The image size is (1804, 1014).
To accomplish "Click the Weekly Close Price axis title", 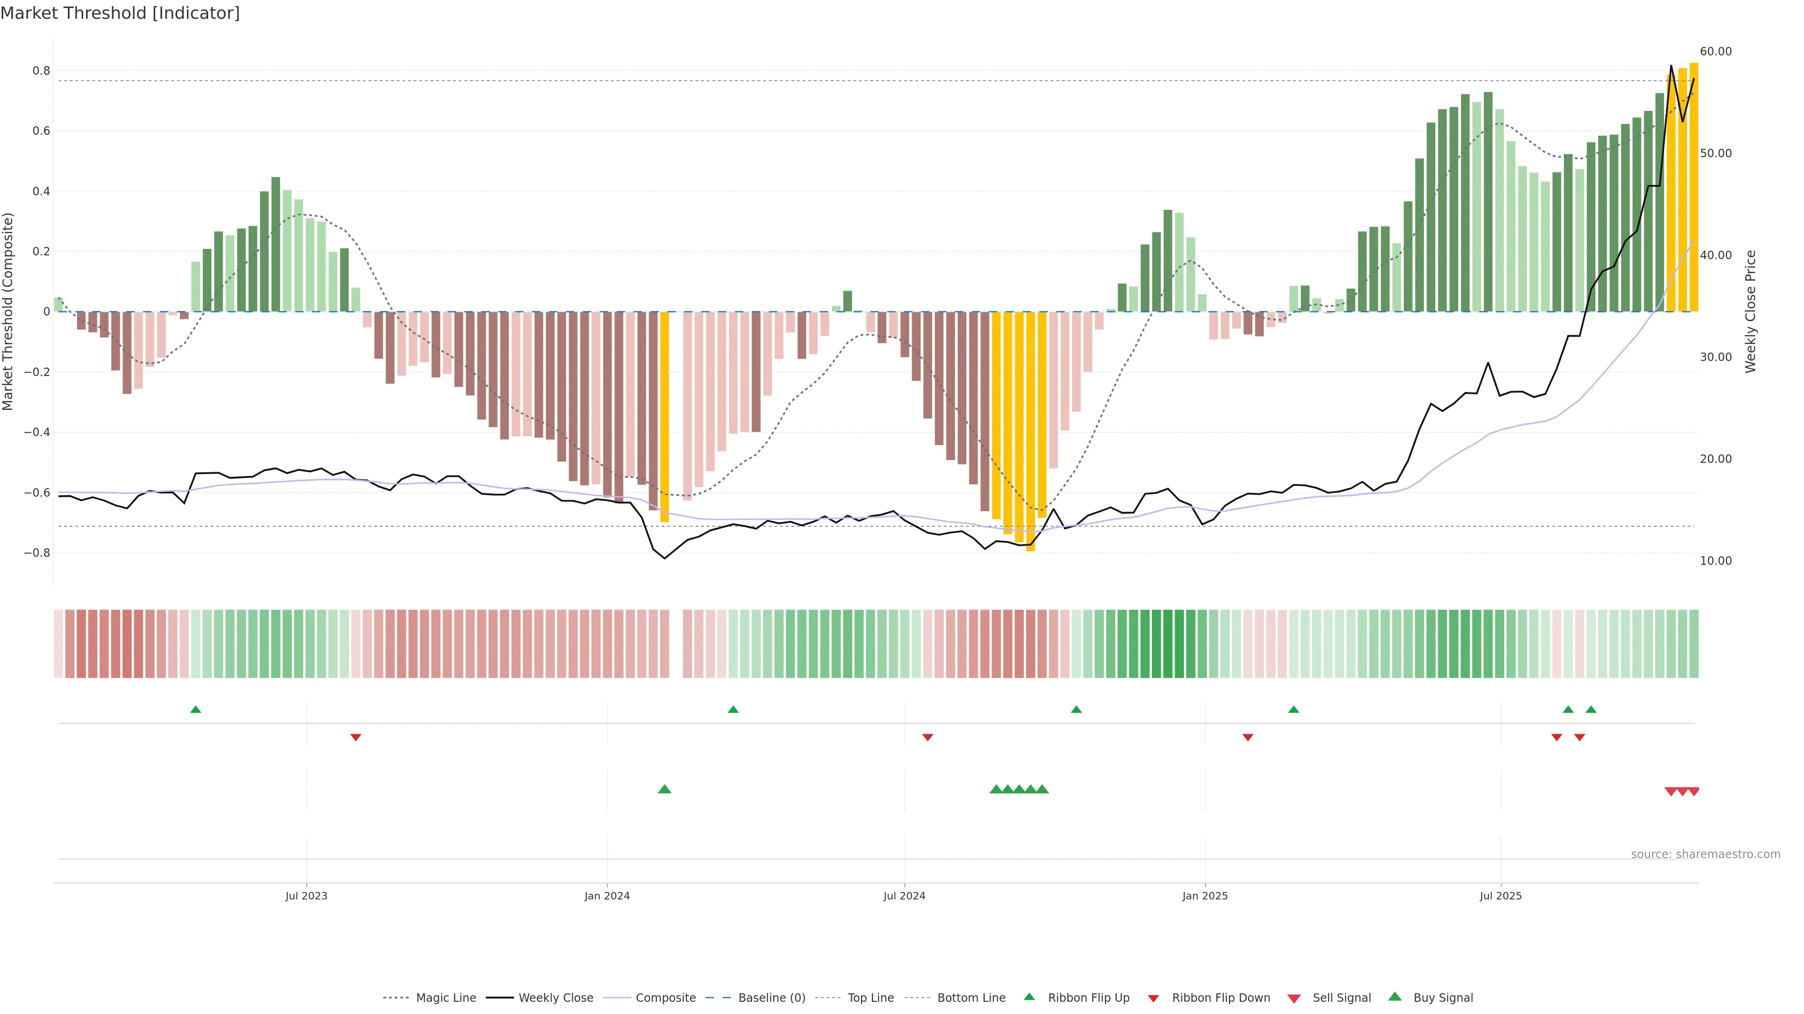I will tap(1751, 311).
